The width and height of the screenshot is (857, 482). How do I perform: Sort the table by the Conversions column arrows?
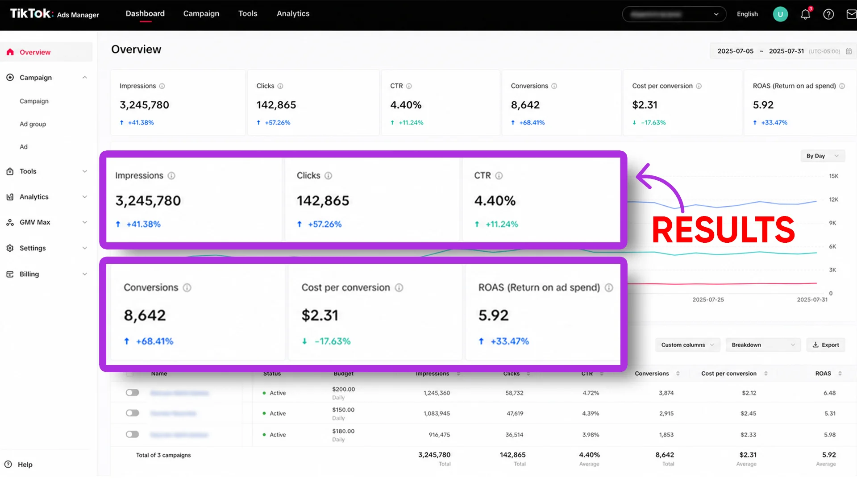[678, 374]
